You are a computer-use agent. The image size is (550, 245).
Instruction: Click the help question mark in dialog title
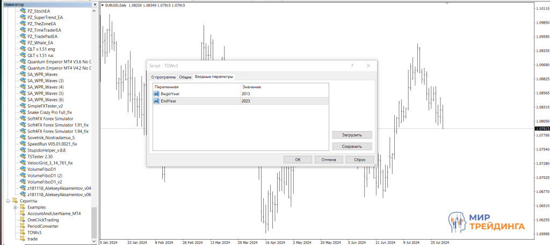(x=352, y=66)
